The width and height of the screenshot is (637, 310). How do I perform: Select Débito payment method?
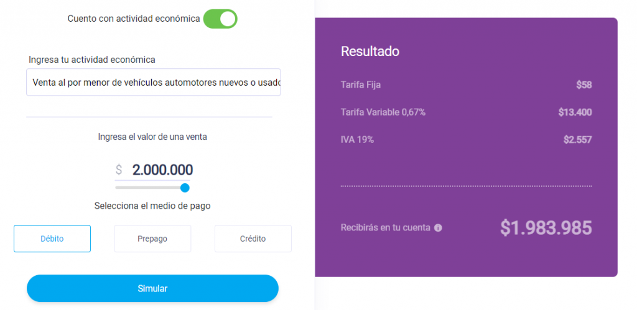coord(52,239)
